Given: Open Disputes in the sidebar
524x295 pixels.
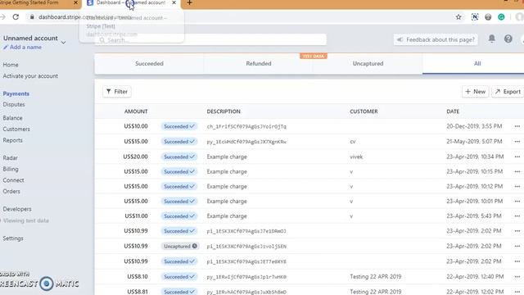Looking at the screenshot, I should [x=14, y=104].
